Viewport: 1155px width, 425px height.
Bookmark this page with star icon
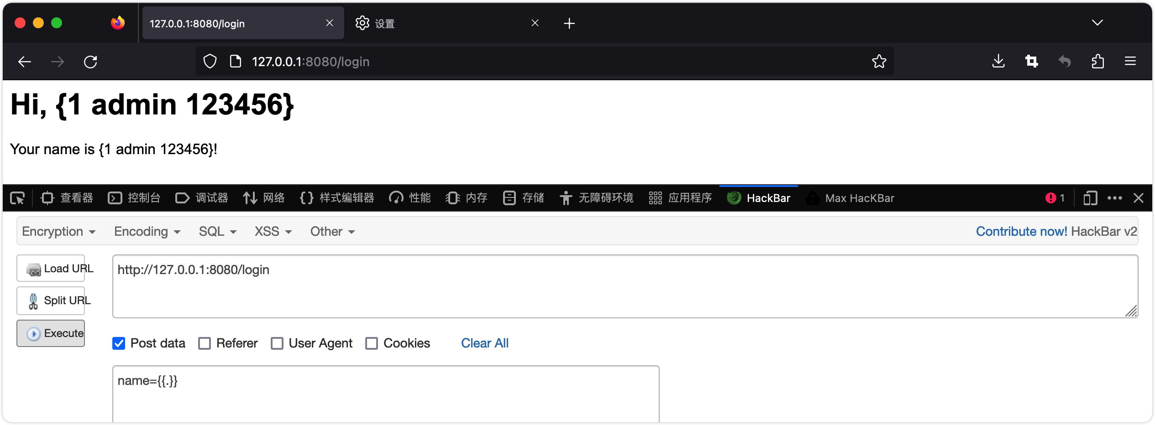(879, 62)
